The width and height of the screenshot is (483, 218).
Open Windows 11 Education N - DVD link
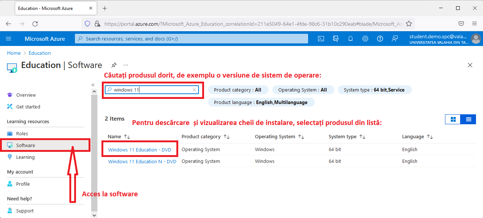pyautogui.click(x=142, y=161)
